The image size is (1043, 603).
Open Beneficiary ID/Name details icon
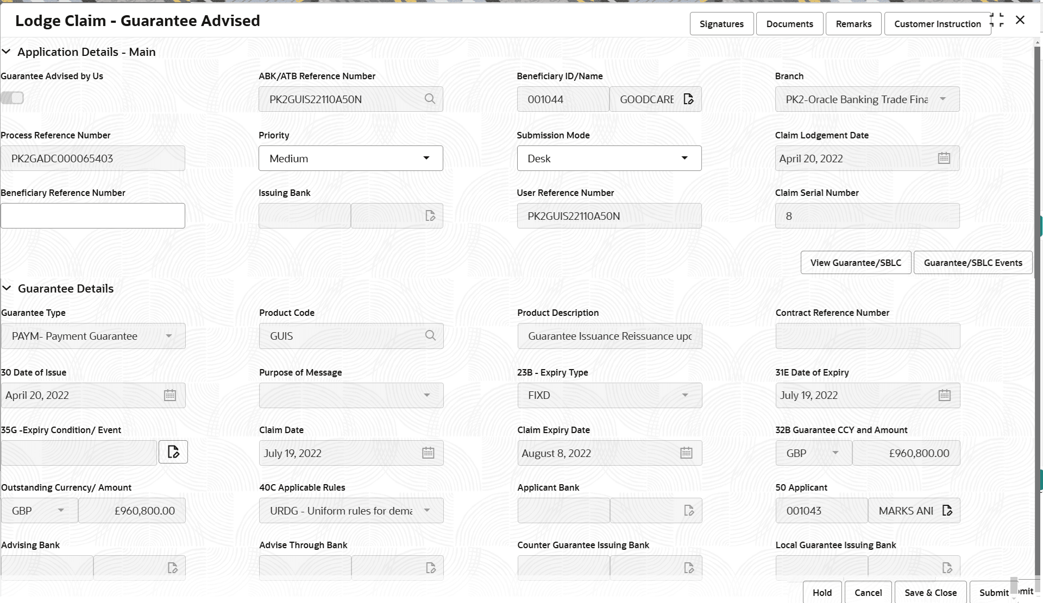(x=688, y=99)
